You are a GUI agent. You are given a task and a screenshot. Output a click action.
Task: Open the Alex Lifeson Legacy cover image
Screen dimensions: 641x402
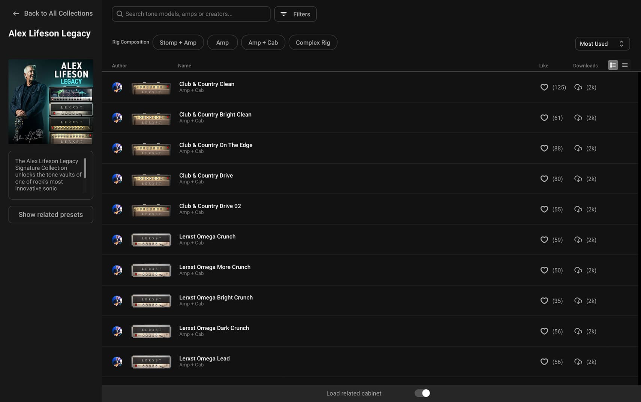pyautogui.click(x=51, y=102)
